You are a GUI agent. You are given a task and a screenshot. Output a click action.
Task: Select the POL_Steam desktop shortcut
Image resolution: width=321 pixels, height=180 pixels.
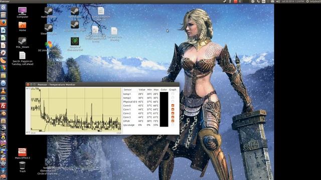pos(22,43)
